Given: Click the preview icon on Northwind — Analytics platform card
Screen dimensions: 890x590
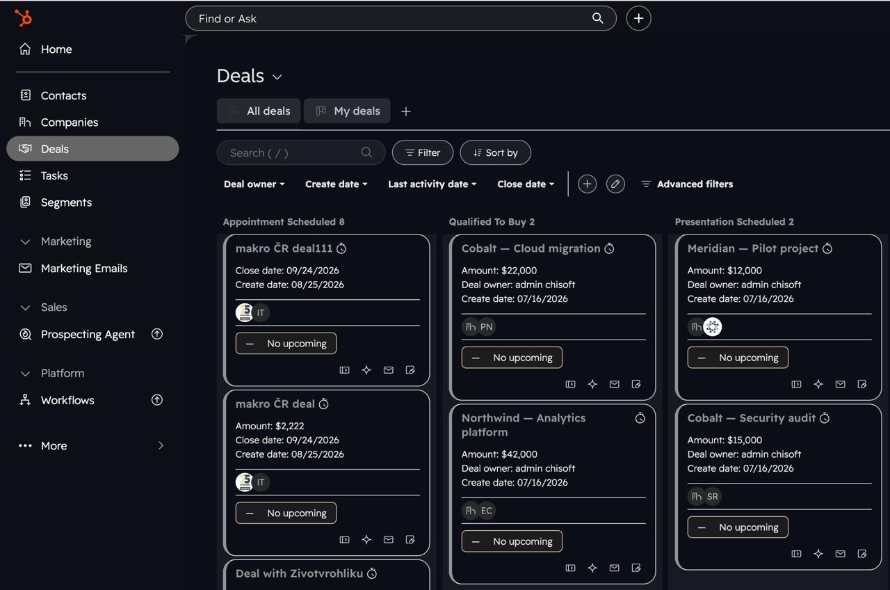Looking at the screenshot, I should tap(570, 568).
